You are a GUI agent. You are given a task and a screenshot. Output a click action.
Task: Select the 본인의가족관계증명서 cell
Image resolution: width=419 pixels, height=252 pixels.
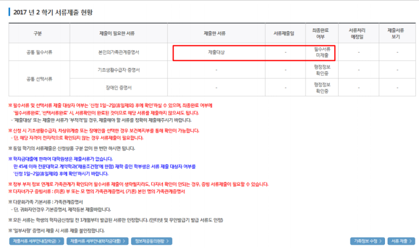coord(119,52)
